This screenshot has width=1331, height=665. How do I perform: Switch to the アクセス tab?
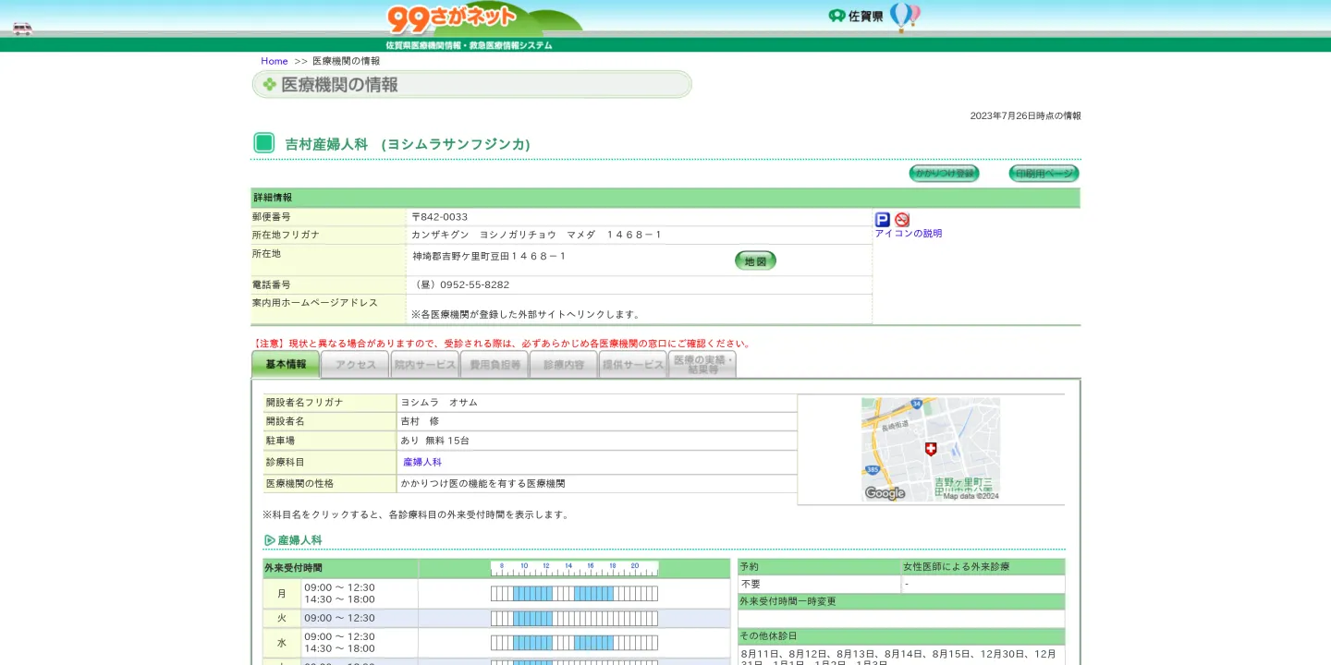click(x=356, y=365)
